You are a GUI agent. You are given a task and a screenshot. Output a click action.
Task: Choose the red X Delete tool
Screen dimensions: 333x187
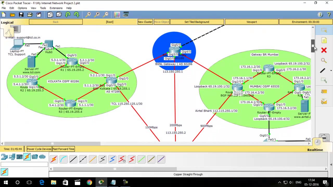click(324, 50)
